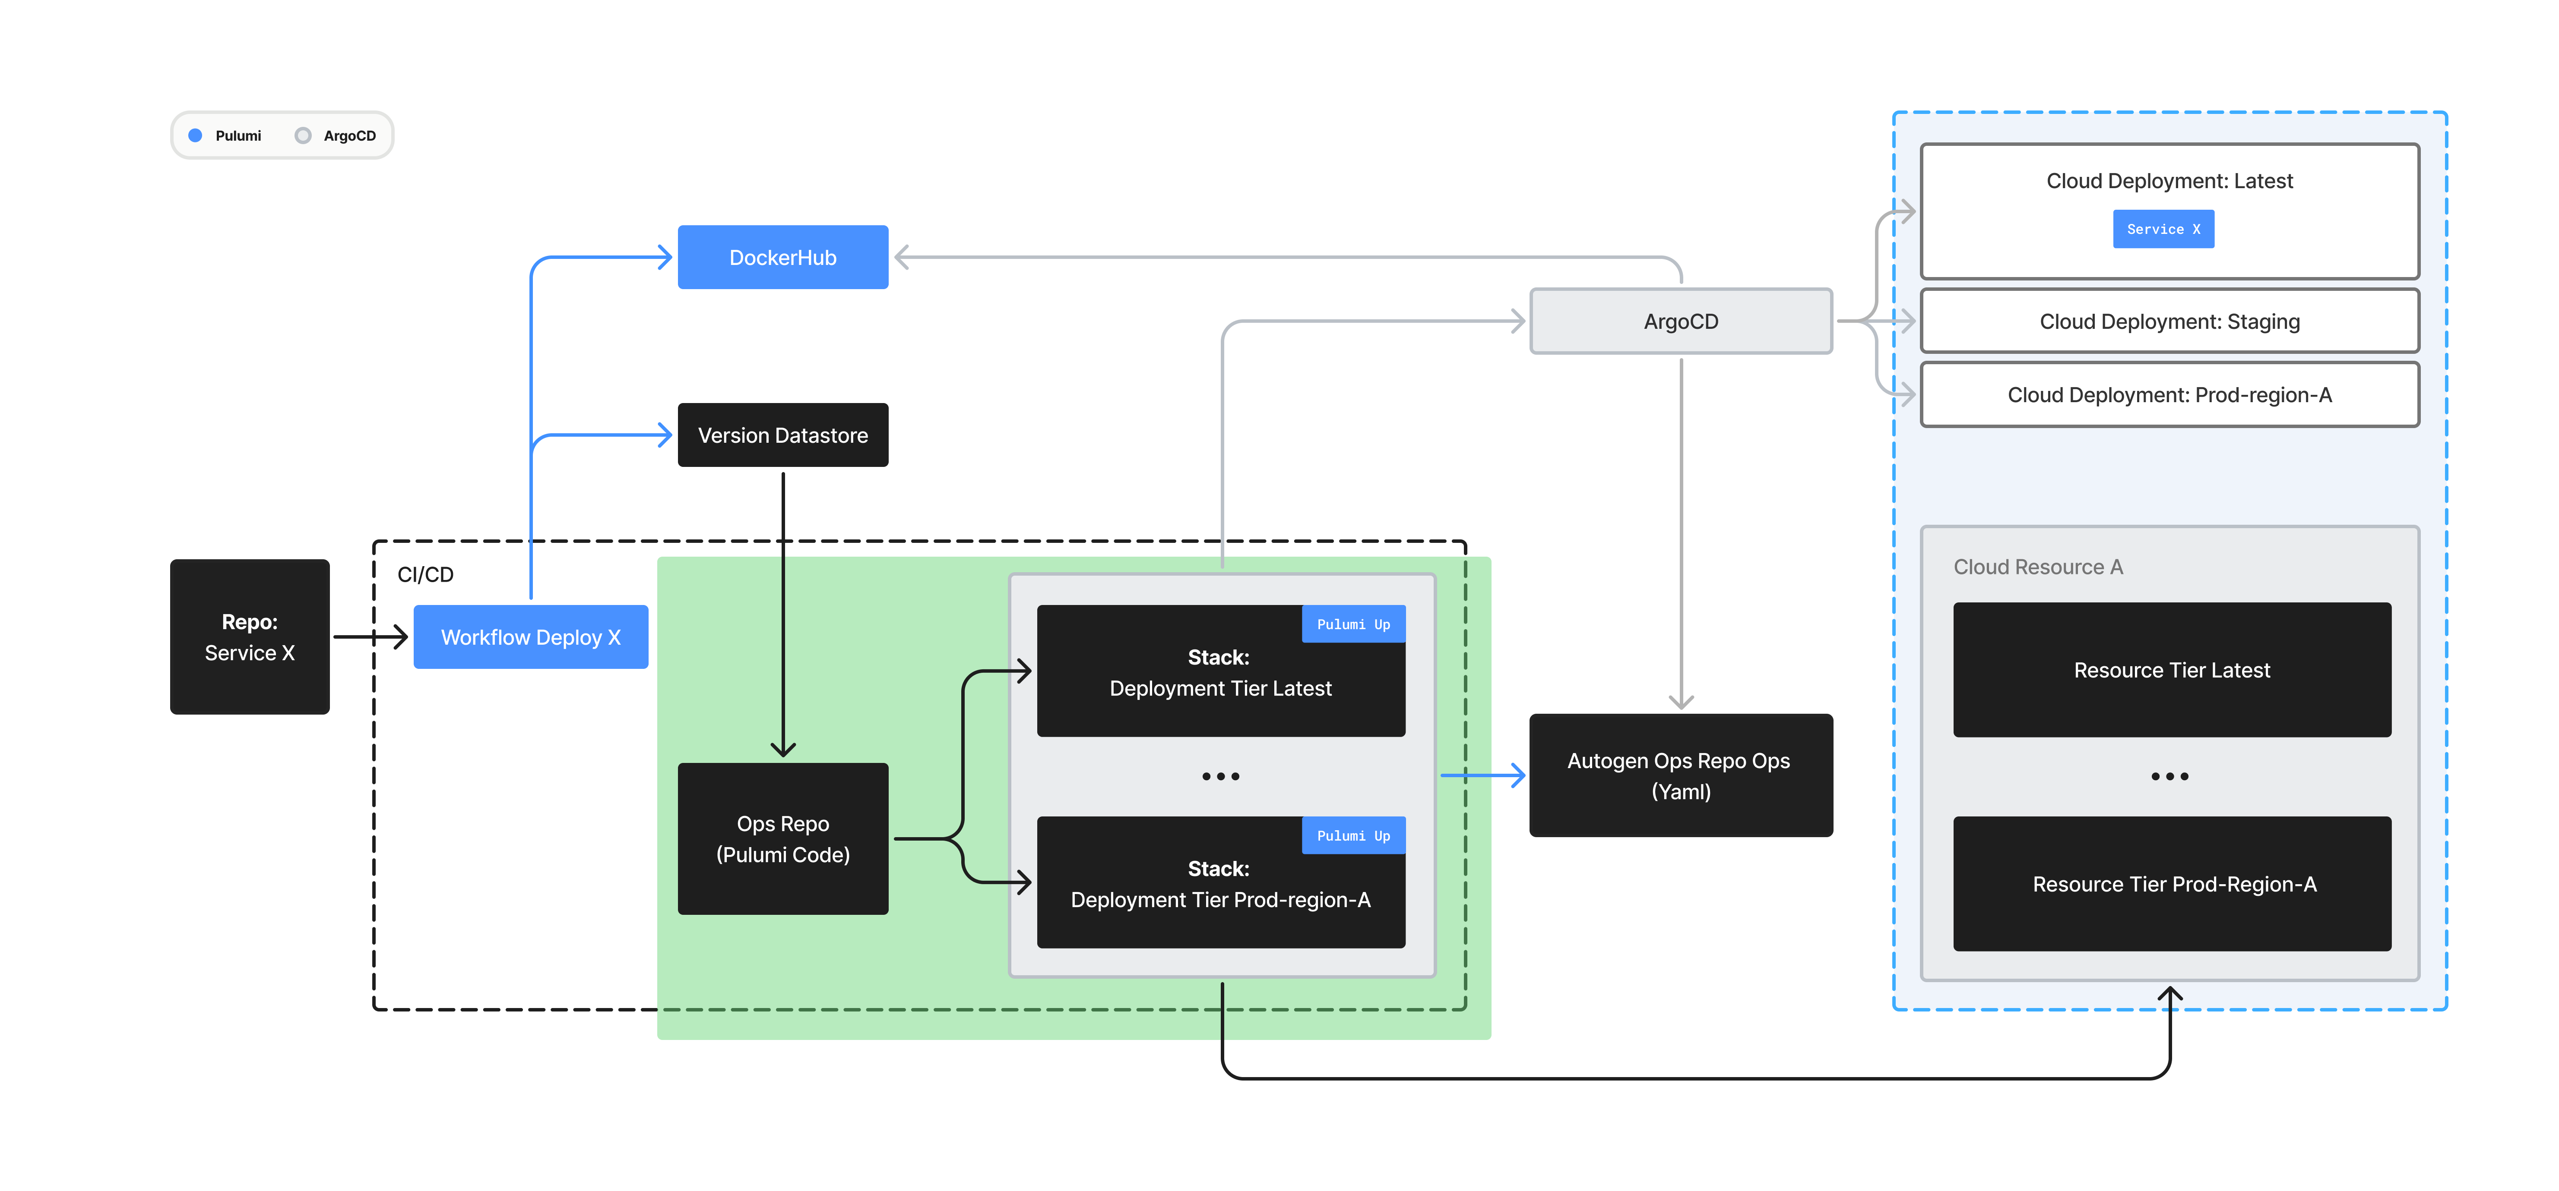The image size is (2559, 1191).
Task: Click the blue Pulumi legend dot
Action: (196, 135)
